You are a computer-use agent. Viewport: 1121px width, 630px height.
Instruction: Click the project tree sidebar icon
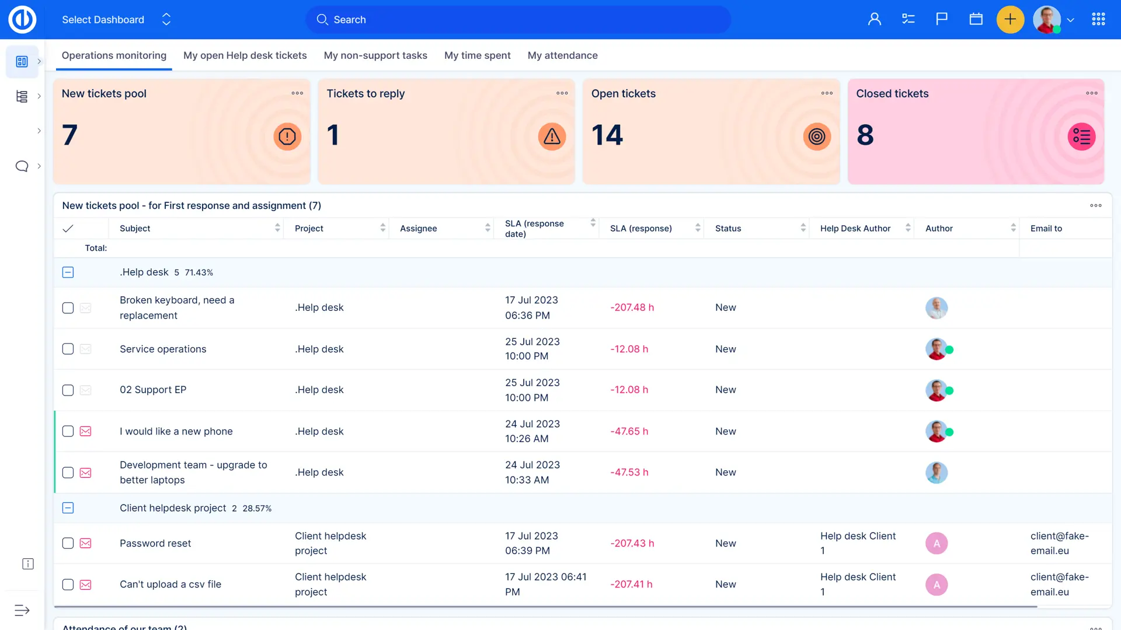[x=22, y=96]
